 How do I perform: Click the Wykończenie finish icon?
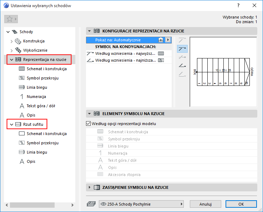click(18, 50)
